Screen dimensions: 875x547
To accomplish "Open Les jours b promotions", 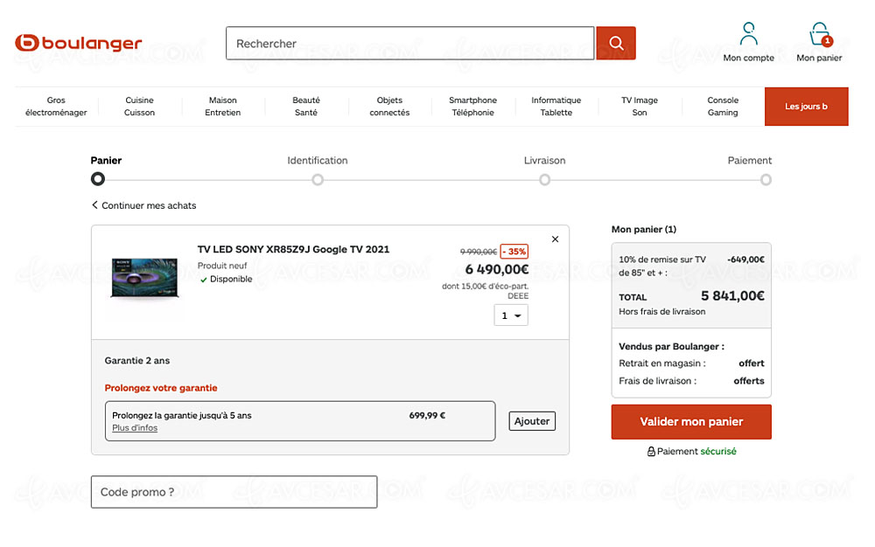I will 807,107.
